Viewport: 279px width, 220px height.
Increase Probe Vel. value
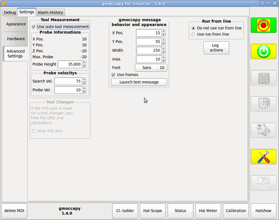click(x=84, y=88)
